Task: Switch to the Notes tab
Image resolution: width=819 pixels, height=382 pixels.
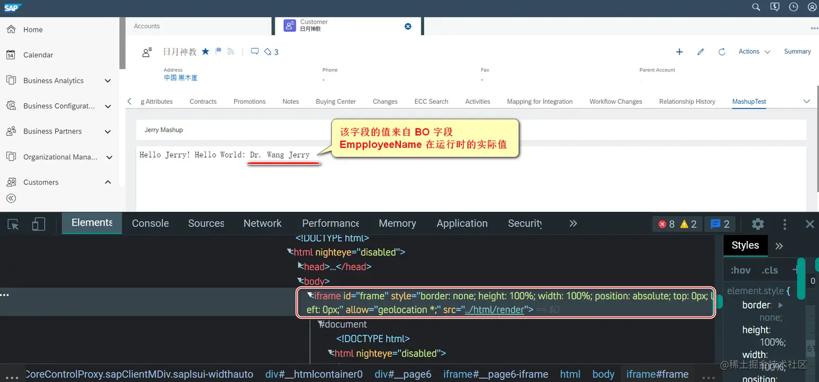Action: pos(291,102)
